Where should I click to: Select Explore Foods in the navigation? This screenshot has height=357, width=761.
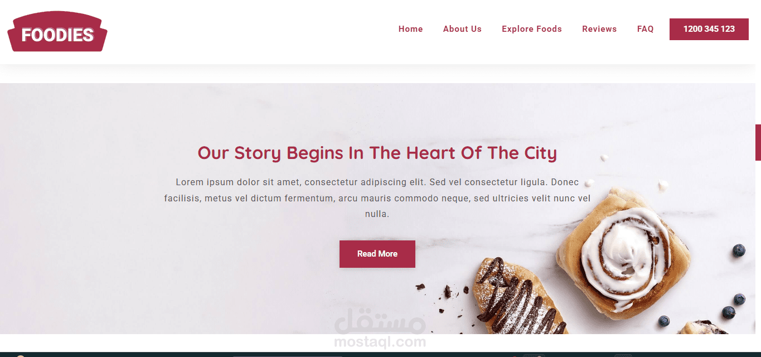coord(531,29)
